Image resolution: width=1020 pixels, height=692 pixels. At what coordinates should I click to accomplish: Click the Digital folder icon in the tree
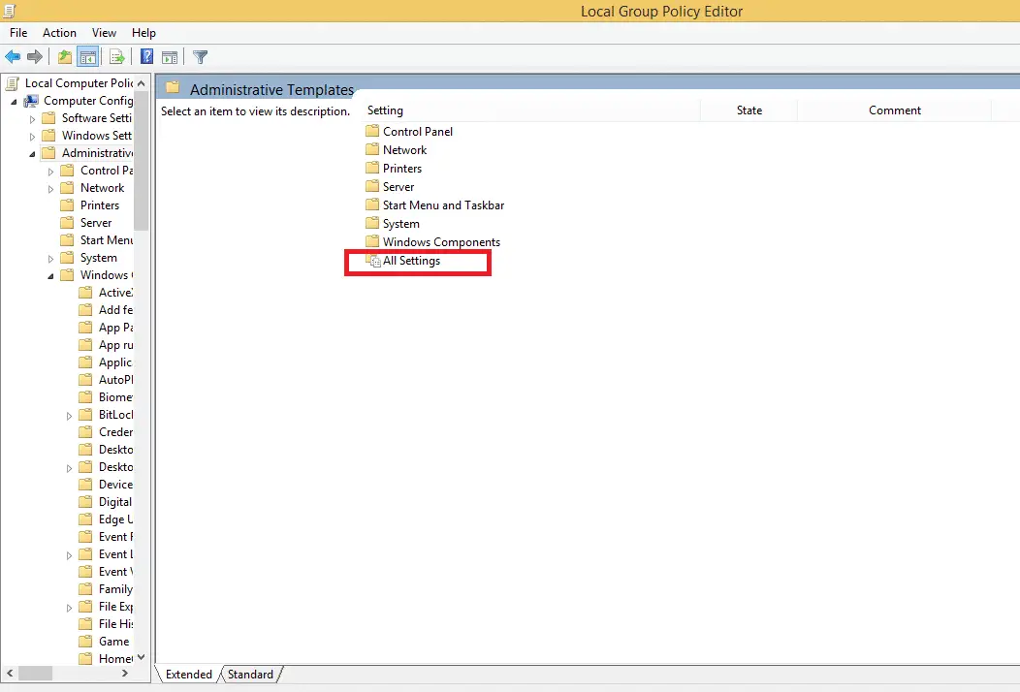[85, 502]
